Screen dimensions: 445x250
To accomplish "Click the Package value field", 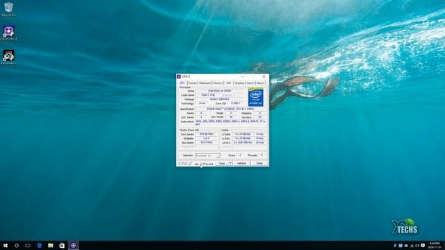I will coord(220,99).
